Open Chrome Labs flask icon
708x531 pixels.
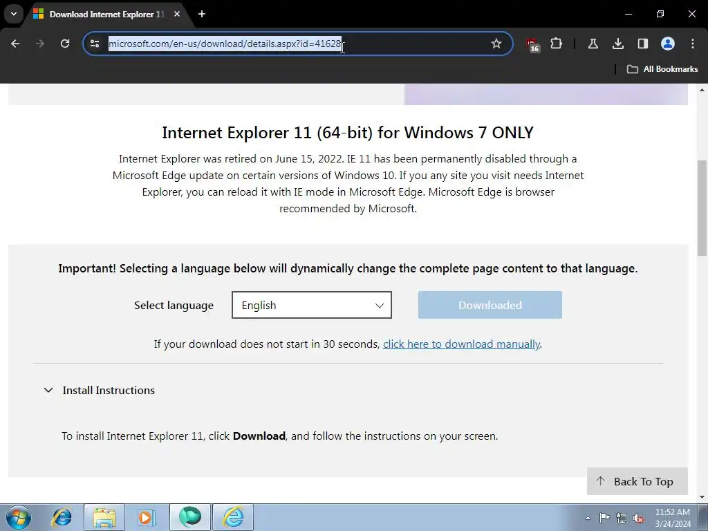coord(593,44)
